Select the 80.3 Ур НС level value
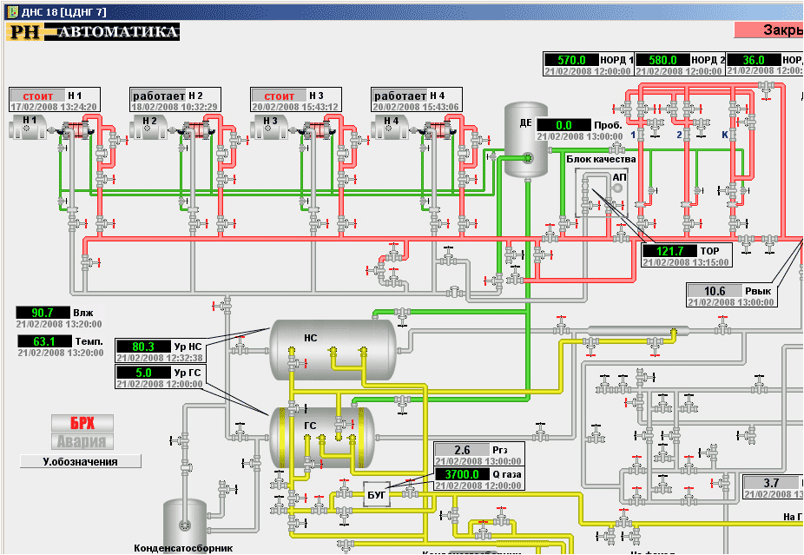 pos(143,347)
